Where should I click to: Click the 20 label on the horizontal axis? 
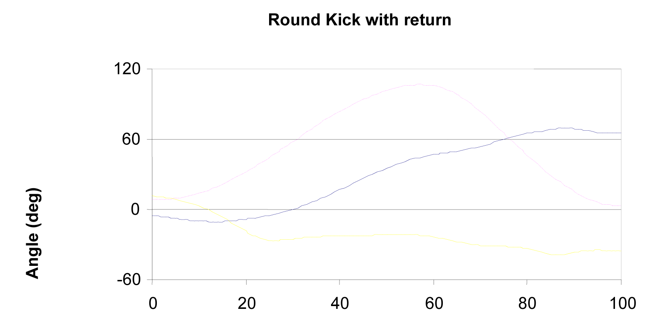coord(247,303)
